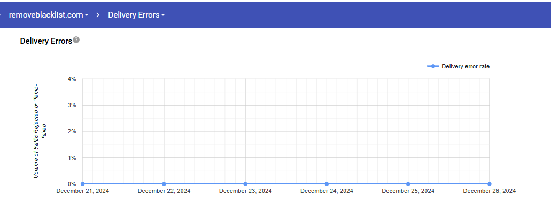Select the December 25, 2024 data point

pos(408,183)
